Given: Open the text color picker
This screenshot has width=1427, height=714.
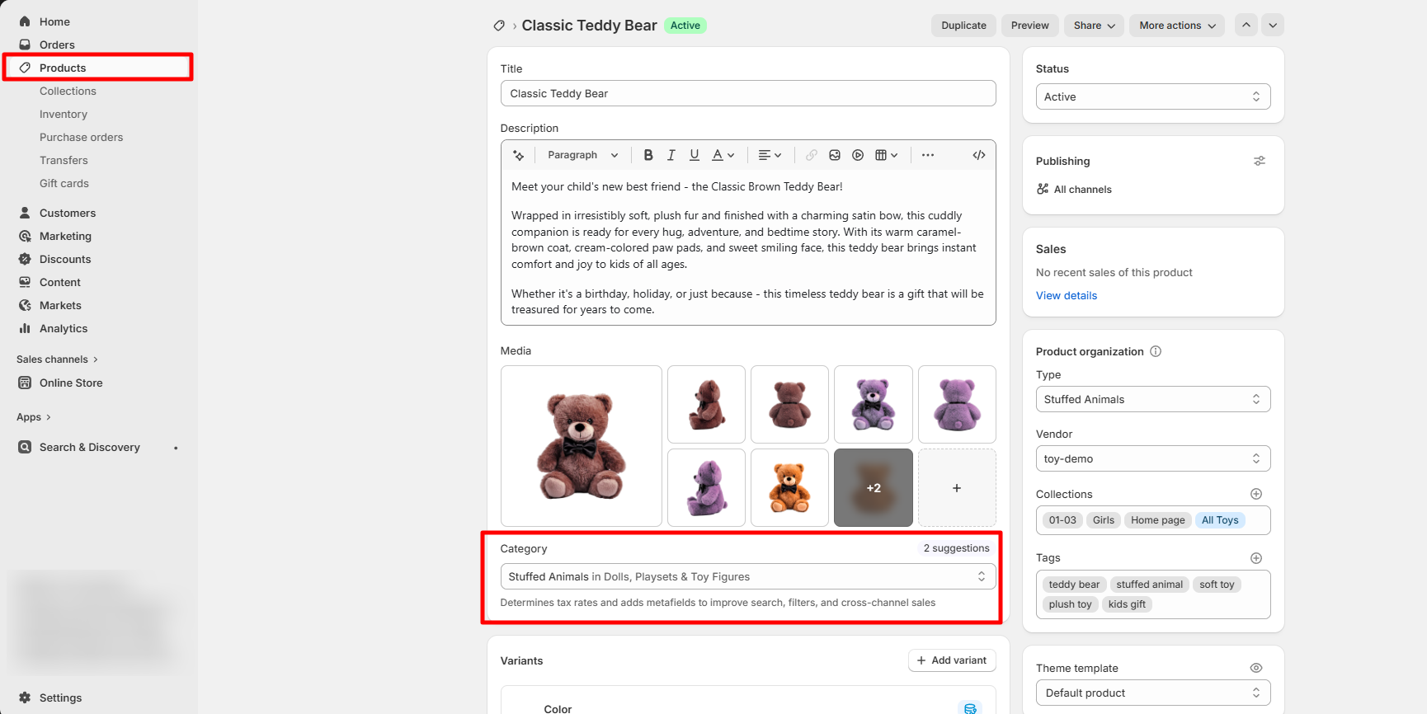Looking at the screenshot, I should (x=723, y=155).
